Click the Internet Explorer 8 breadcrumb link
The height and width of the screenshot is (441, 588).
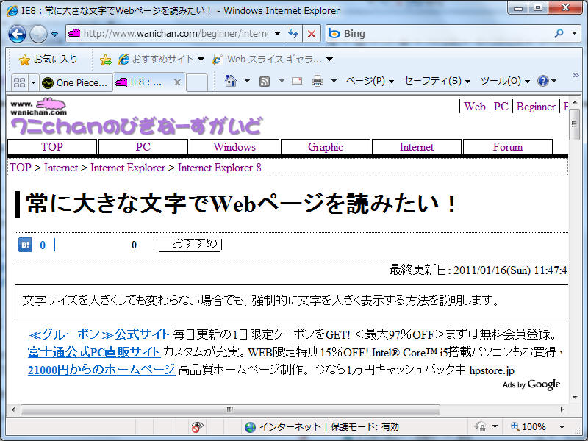pyautogui.click(x=219, y=168)
